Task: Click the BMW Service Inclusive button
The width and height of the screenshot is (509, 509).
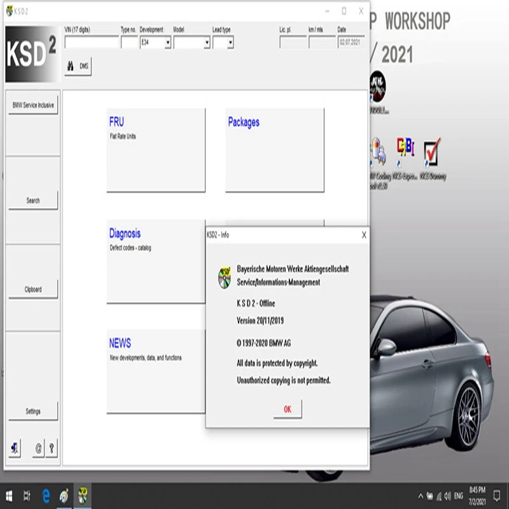Action: [33, 105]
